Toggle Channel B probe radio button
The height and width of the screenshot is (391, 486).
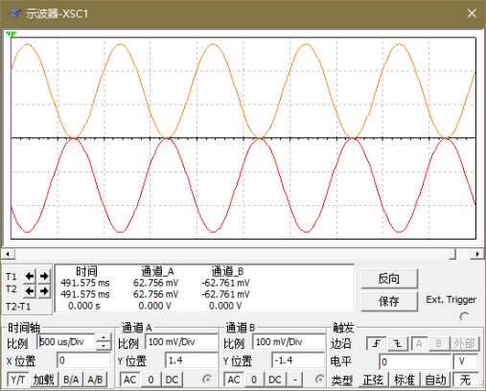319,379
